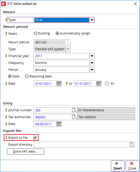Start the VAT return process
This screenshot has width=140, height=172.
tap(118, 166)
